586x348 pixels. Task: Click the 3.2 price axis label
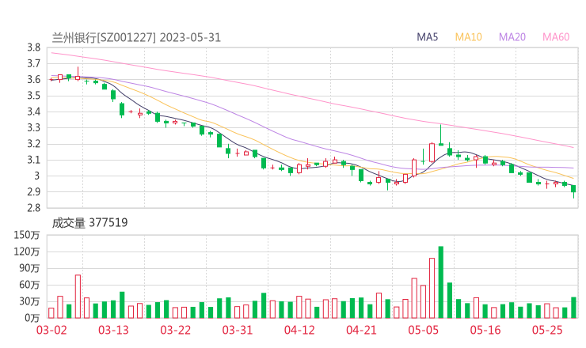[33, 144]
